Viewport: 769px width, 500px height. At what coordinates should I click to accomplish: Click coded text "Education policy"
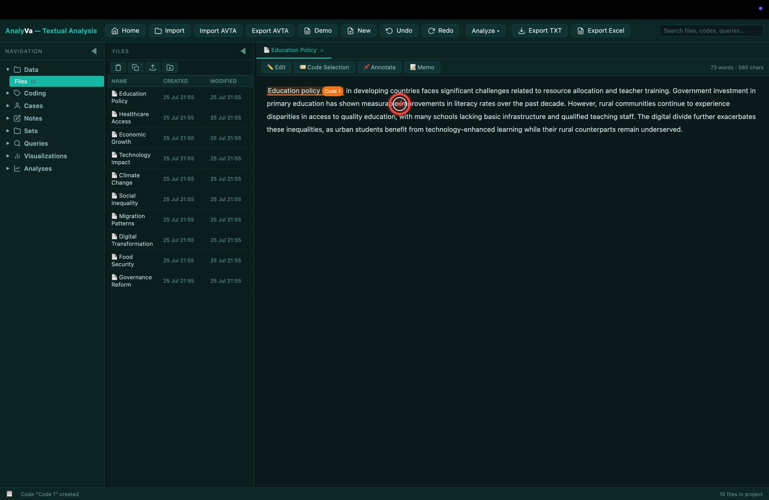[x=294, y=91]
